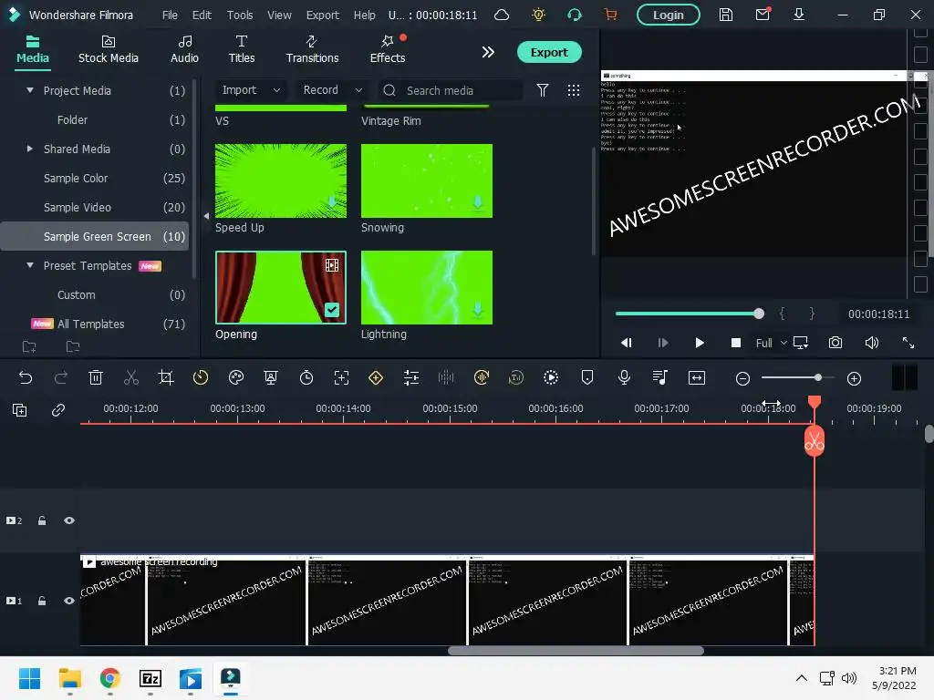Click the undo arrow in timeline toolbar
The height and width of the screenshot is (700, 934).
pyautogui.click(x=25, y=378)
